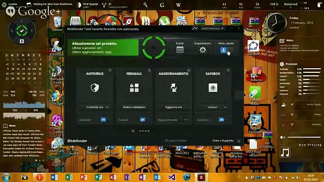Screen dimensions: 324x182
Task: Click the speaker icon in volume widget
Action: coord(282,137)
